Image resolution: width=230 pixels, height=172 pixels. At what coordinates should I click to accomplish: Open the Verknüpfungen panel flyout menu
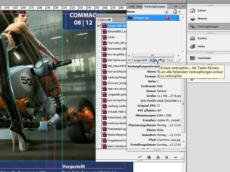coord(183,6)
